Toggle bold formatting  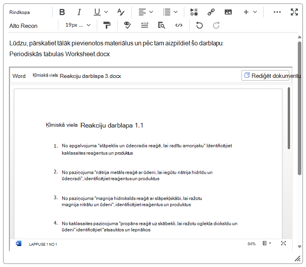click(62, 12)
